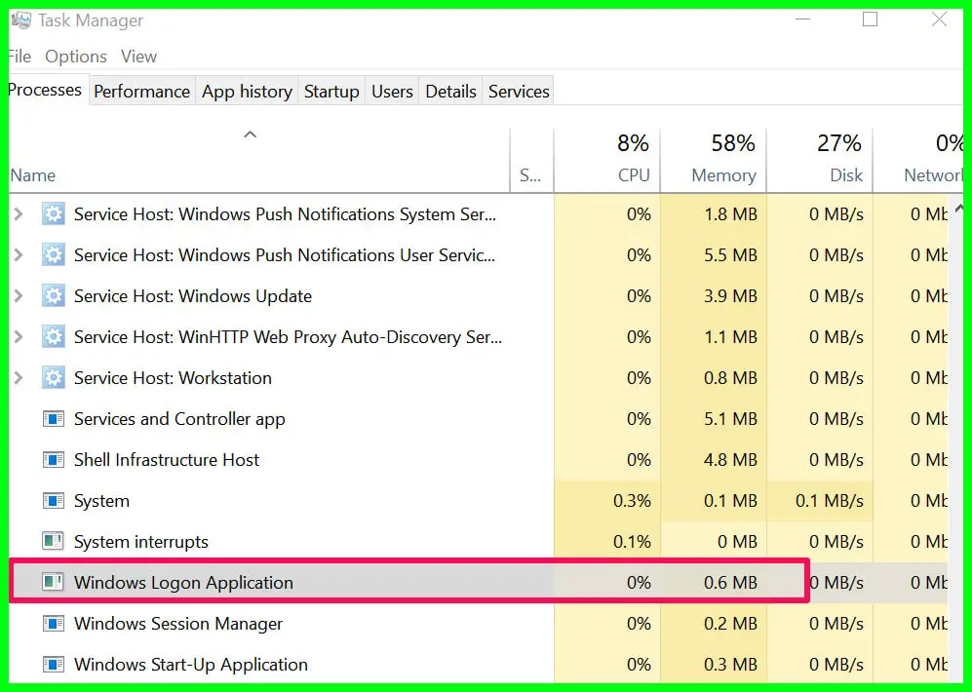
Task: Click the 0.3% CPU value for System
Action: click(632, 501)
